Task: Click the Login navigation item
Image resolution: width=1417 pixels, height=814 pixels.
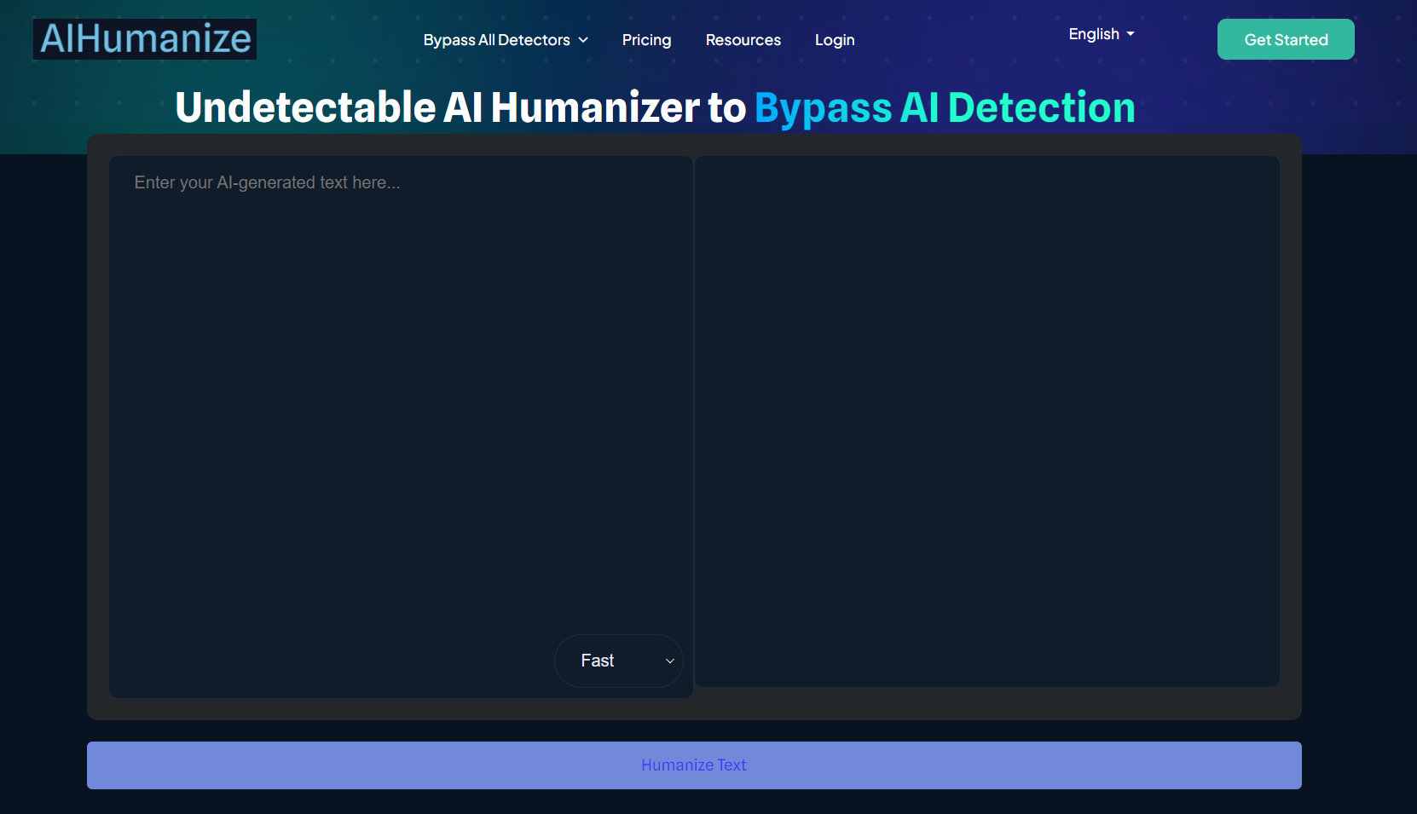Action: (834, 39)
